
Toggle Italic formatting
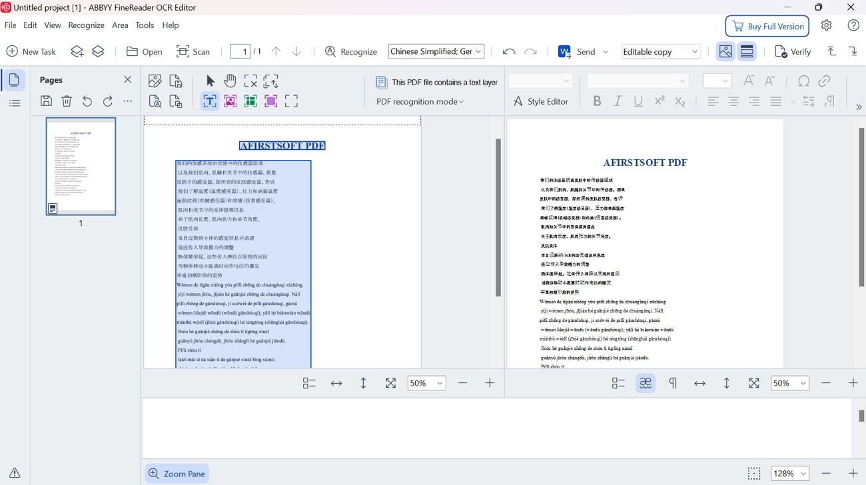(618, 101)
